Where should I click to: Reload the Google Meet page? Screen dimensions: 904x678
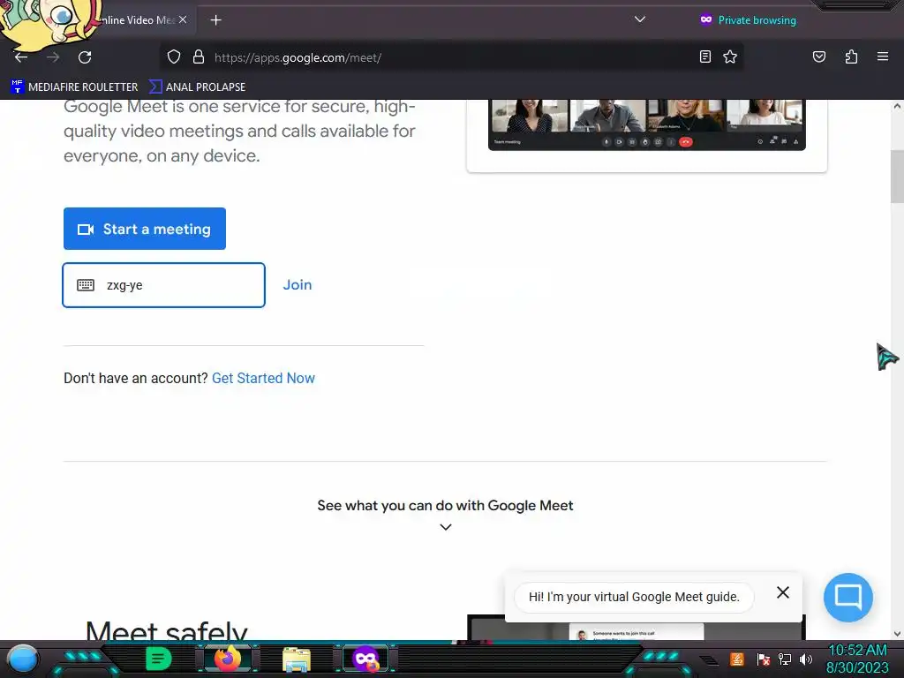85,57
